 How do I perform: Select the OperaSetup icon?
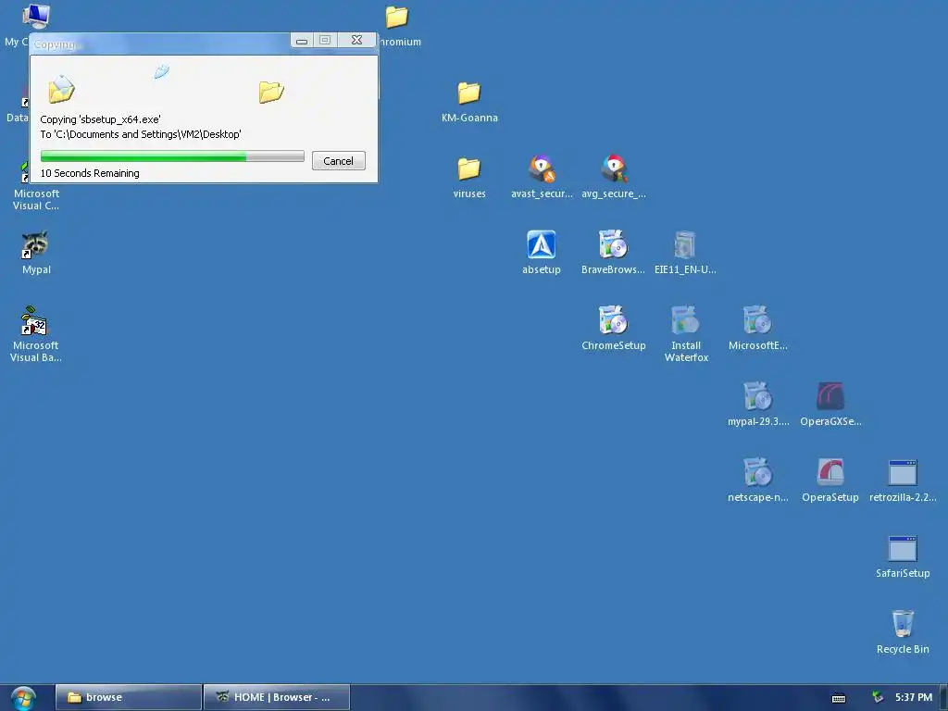(830, 480)
